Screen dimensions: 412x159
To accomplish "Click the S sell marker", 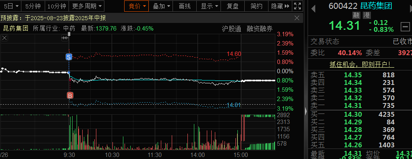I will point(69,57).
